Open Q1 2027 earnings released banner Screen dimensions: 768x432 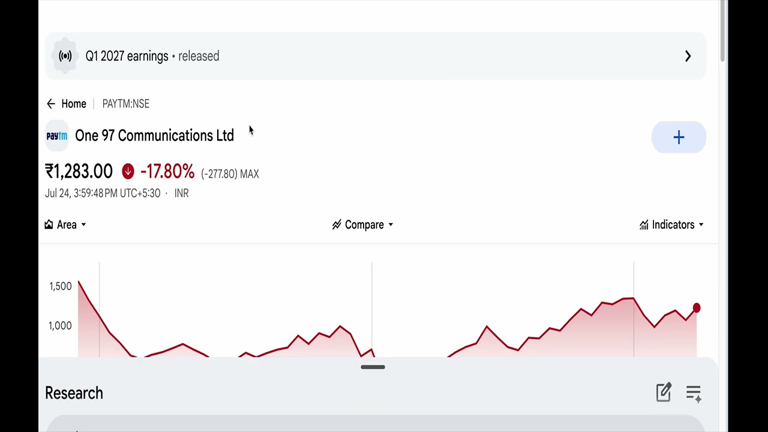click(376, 56)
